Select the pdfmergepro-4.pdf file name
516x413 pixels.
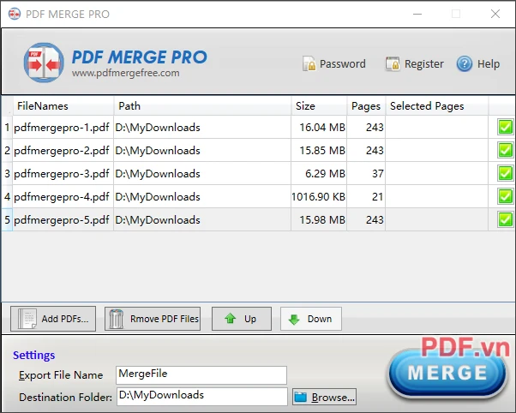click(x=62, y=197)
